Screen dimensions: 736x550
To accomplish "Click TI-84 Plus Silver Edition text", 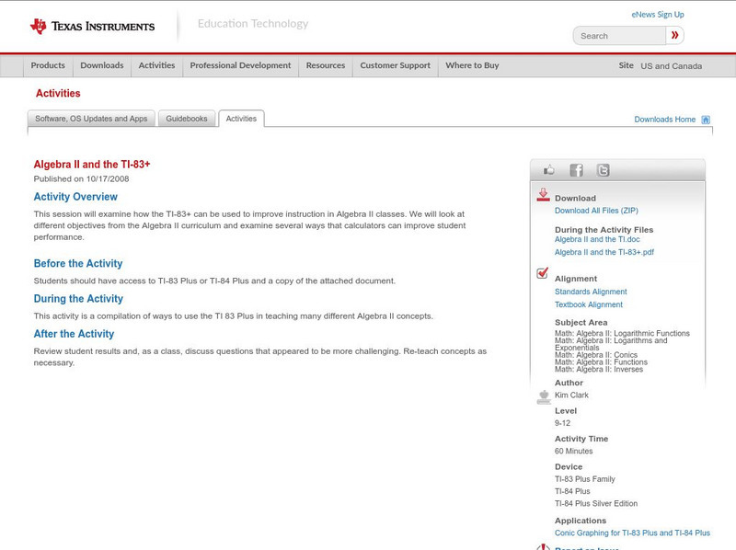I will click(596, 503).
